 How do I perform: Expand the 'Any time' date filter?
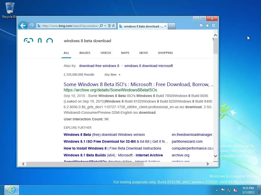(x=112, y=75)
